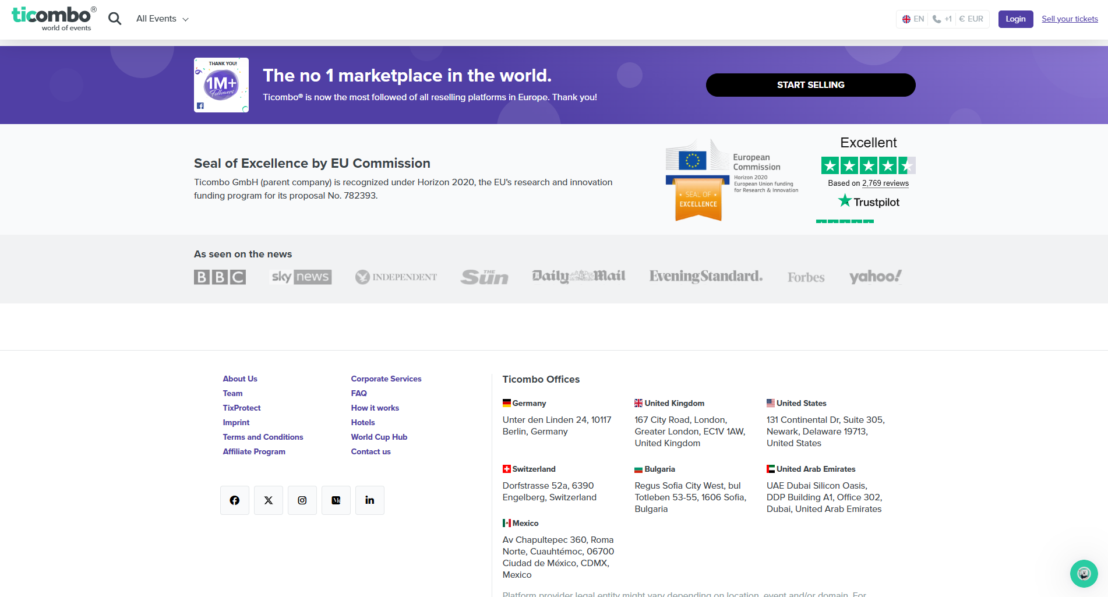Click the search magnifier icon

(x=115, y=19)
